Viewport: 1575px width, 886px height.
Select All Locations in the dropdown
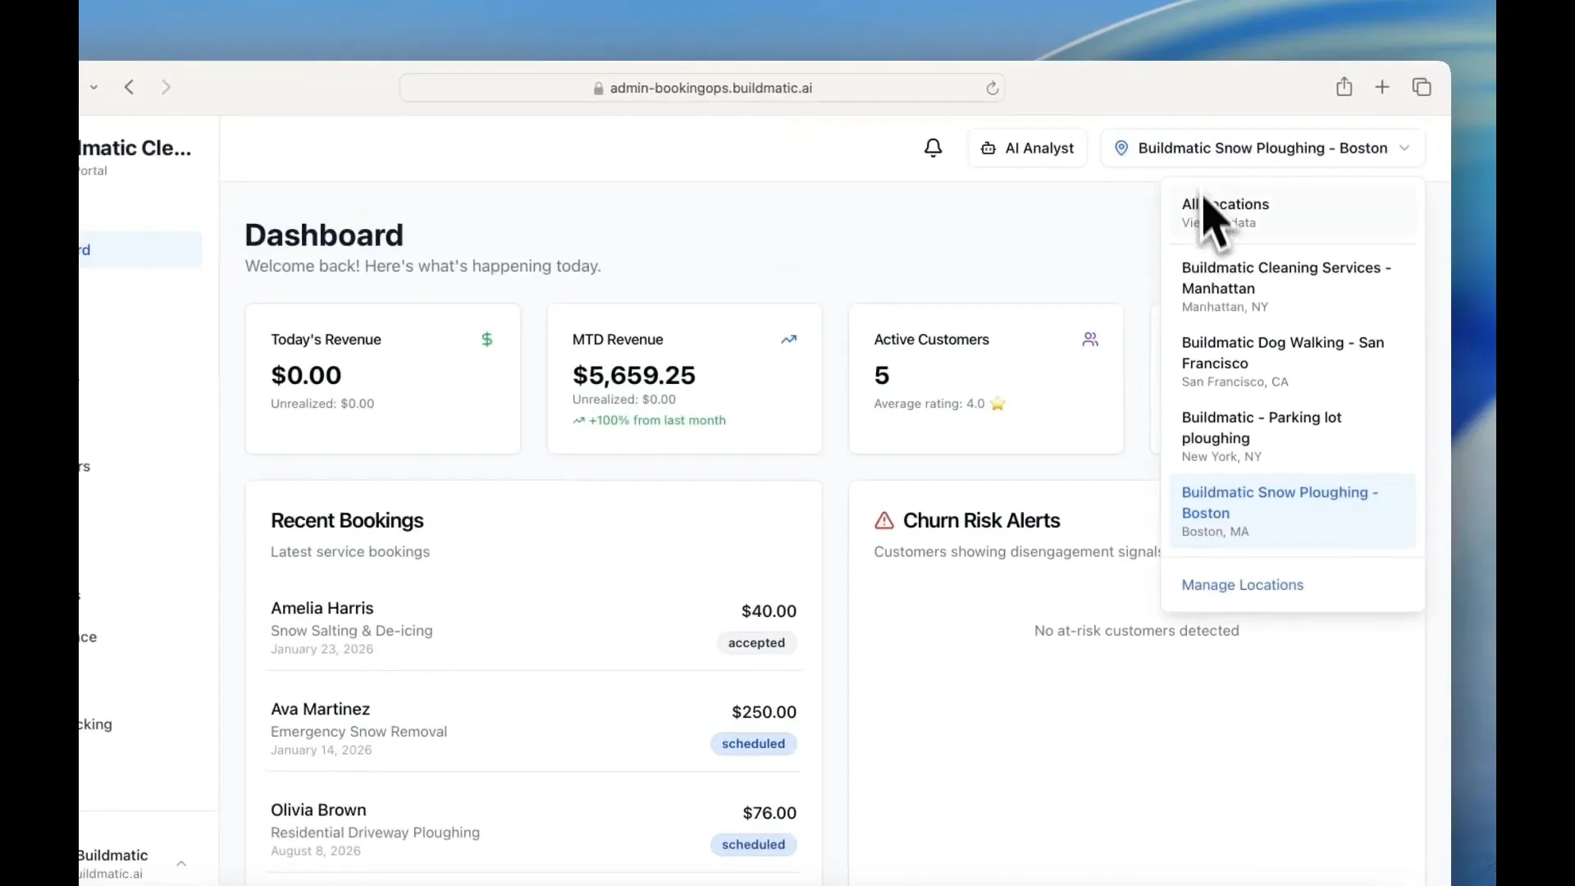[x=1293, y=212]
